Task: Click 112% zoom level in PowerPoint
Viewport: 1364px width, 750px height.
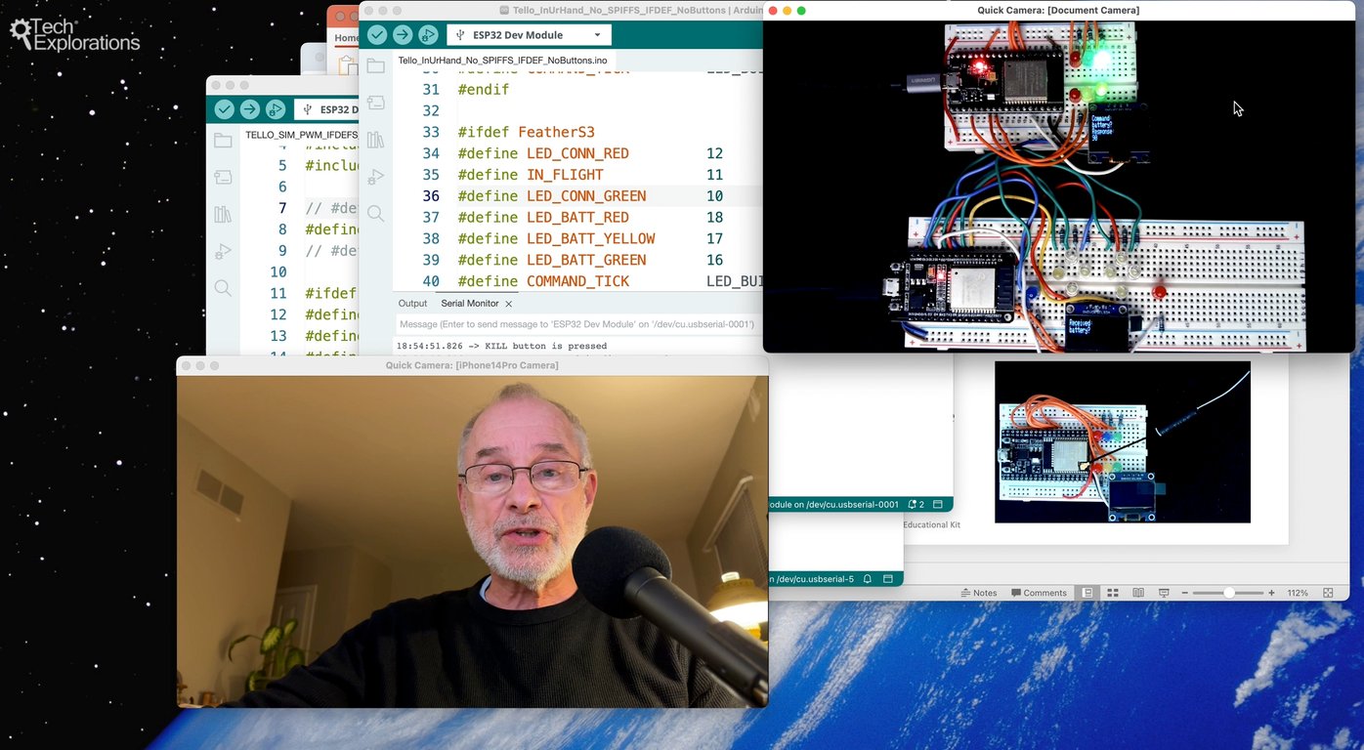Action: [1298, 593]
